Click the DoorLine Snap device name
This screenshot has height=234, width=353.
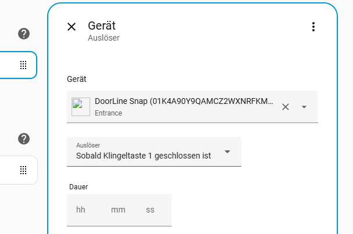click(183, 102)
